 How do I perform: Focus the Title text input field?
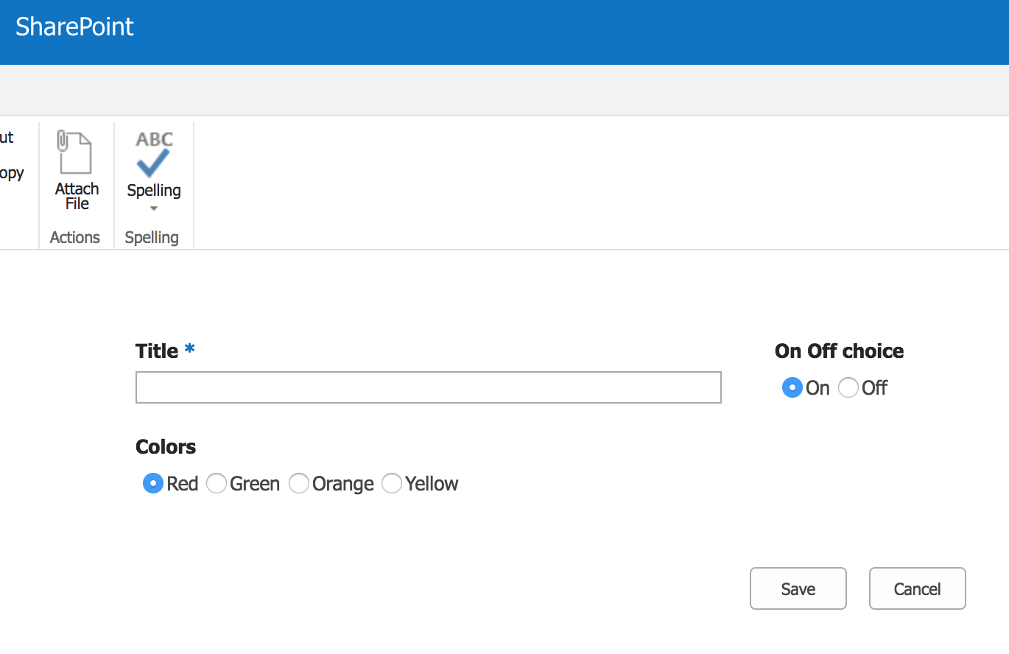[x=428, y=387]
